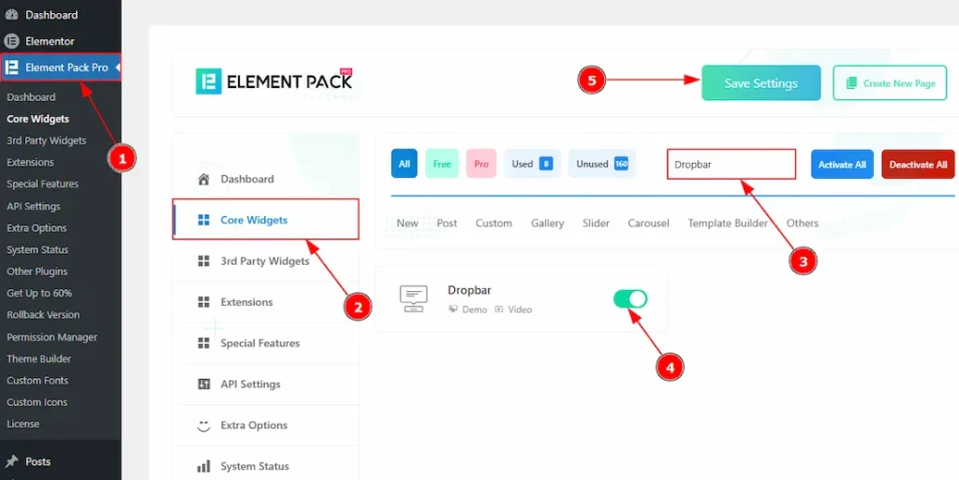
Task: Click the Element Pack Pro sidebar icon
Action: 11,67
